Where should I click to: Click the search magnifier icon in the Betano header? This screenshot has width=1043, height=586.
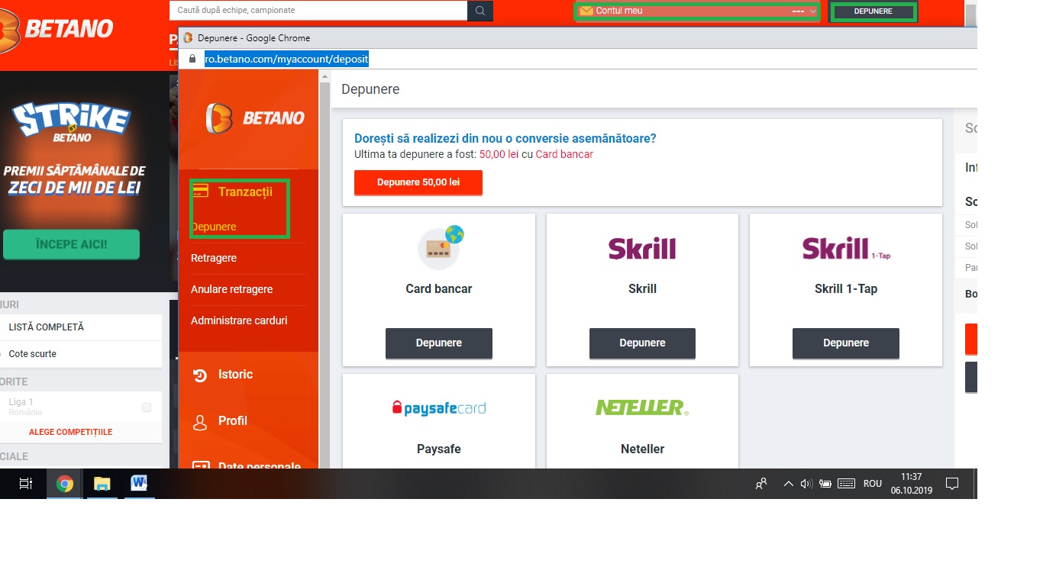480,11
